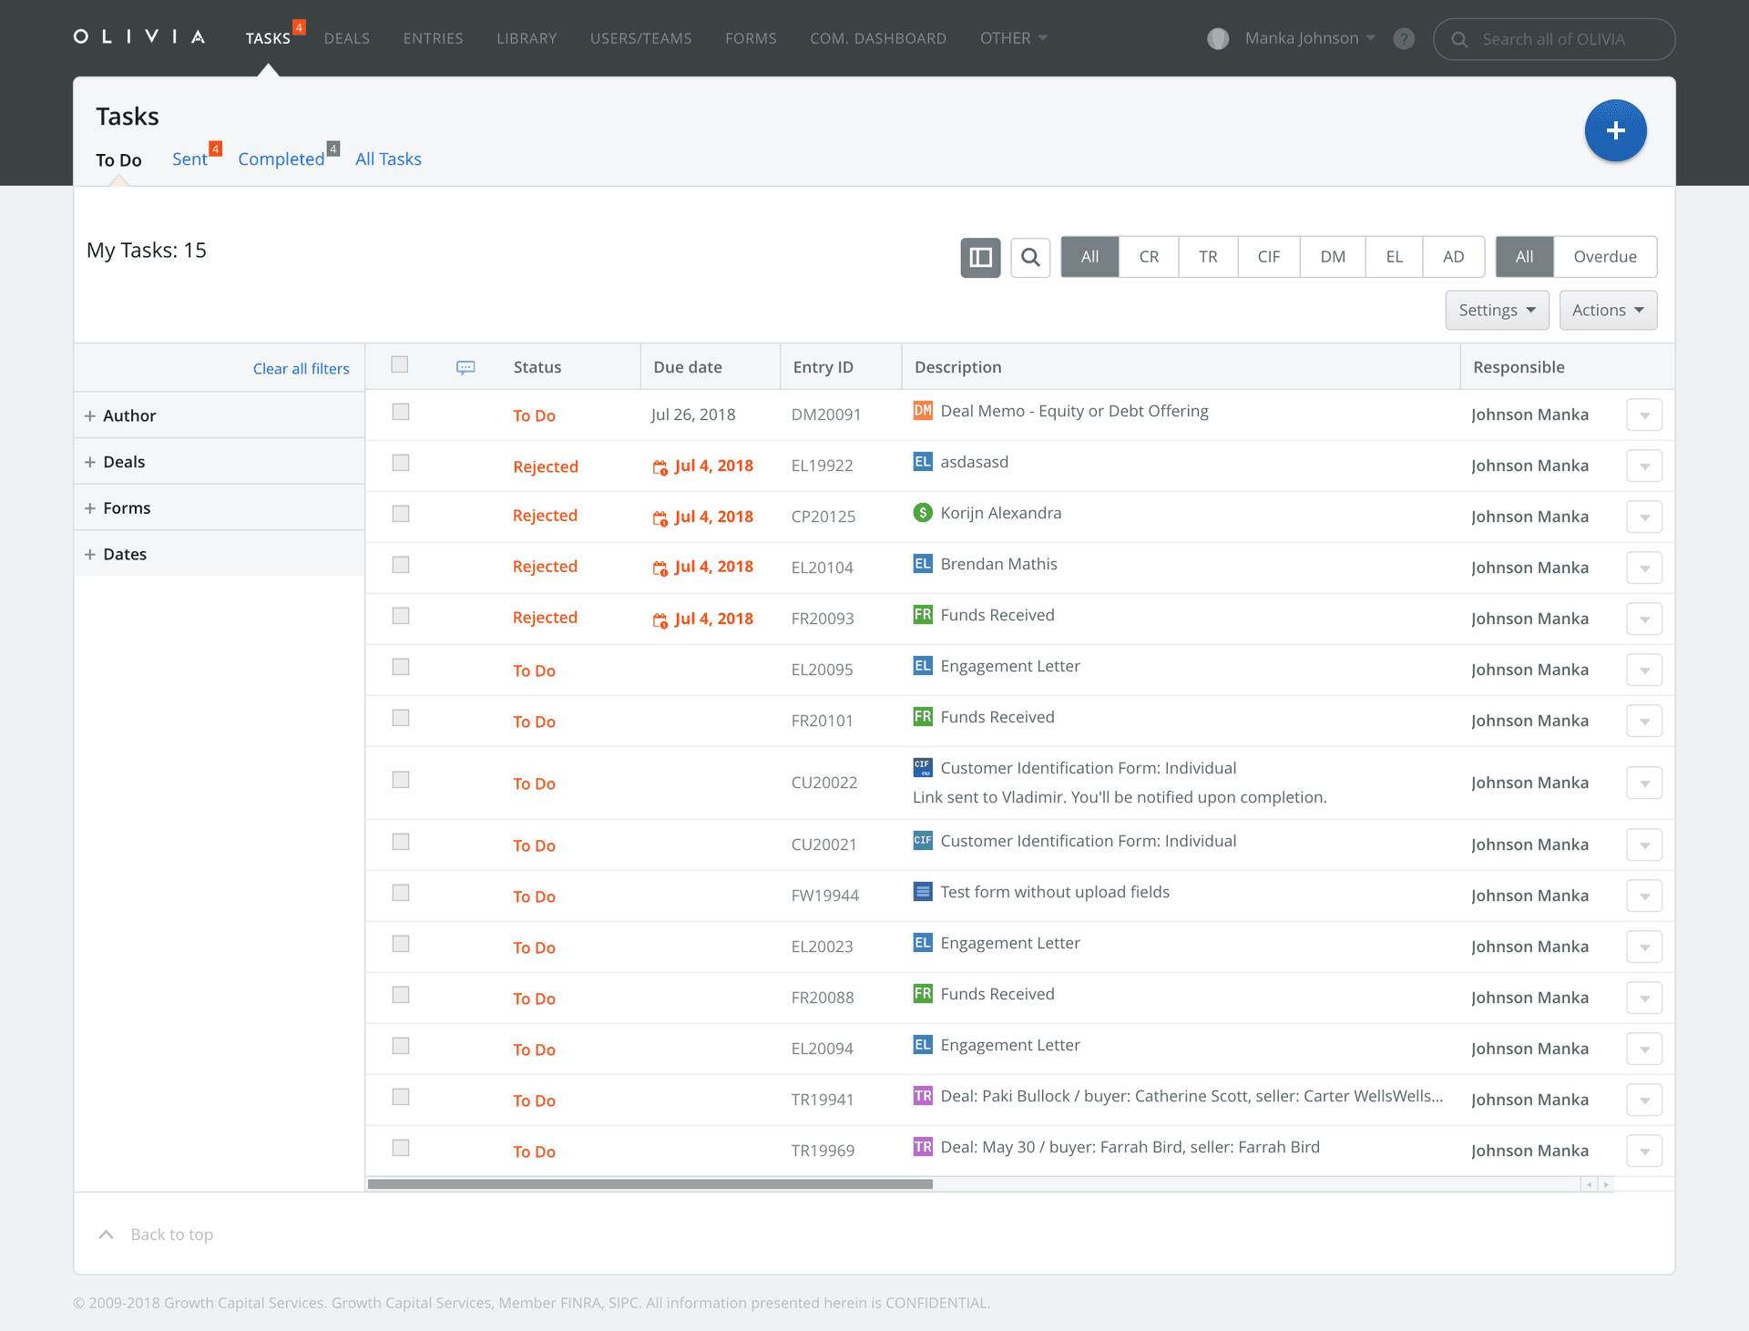Viewport: 1749px width, 1331px height.
Task: Click TR icon for Paki Bullock deal
Action: (922, 1096)
